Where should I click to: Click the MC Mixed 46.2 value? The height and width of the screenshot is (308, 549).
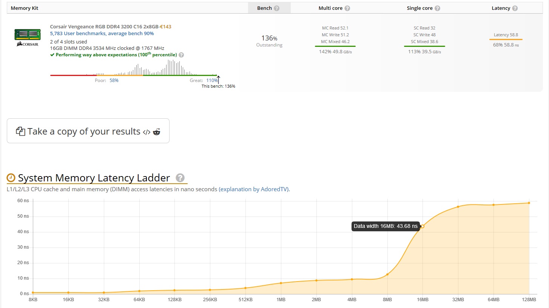pyautogui.click(x=335, y=42)
